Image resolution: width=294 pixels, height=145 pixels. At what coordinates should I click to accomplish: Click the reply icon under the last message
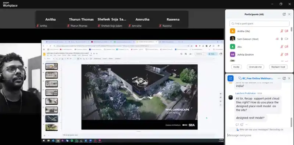pos(237,124)
